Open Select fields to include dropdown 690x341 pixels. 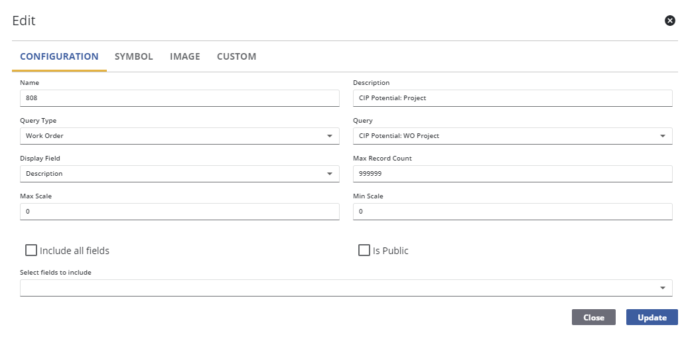click(x=662, y=288)
